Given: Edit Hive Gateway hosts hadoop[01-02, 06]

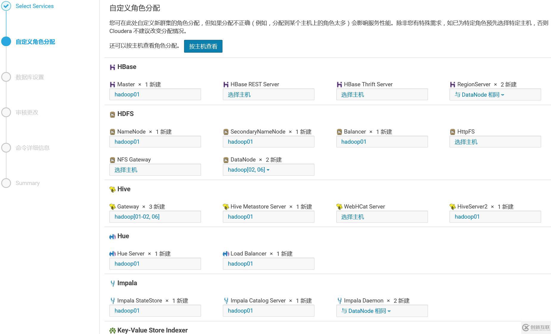Looking at the screenshot, I should (x=155, y=217).
